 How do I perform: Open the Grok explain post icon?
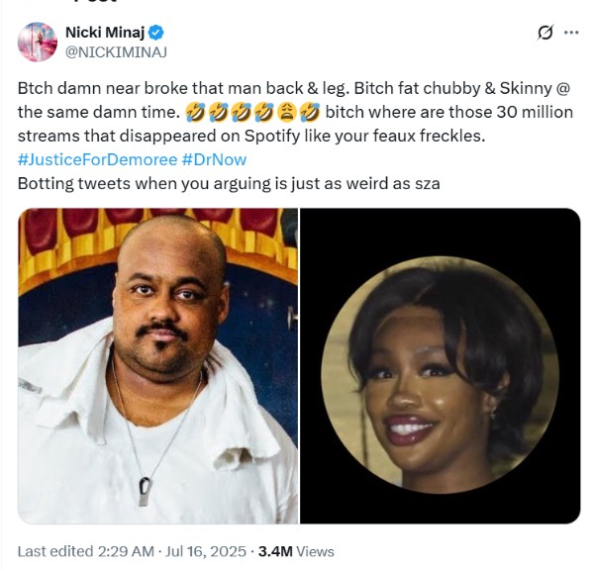click(x=544, y=33)
